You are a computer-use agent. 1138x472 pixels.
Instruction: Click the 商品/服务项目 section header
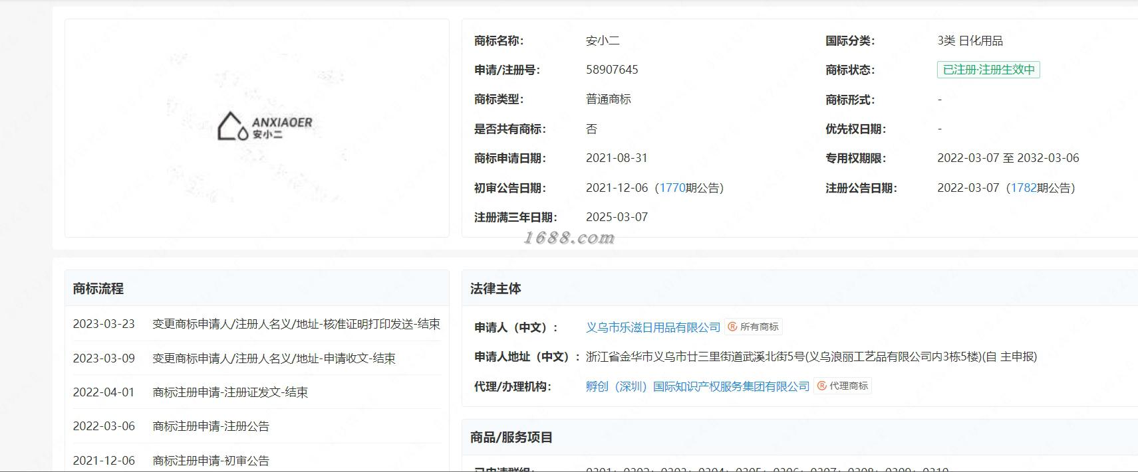[511, 437]
